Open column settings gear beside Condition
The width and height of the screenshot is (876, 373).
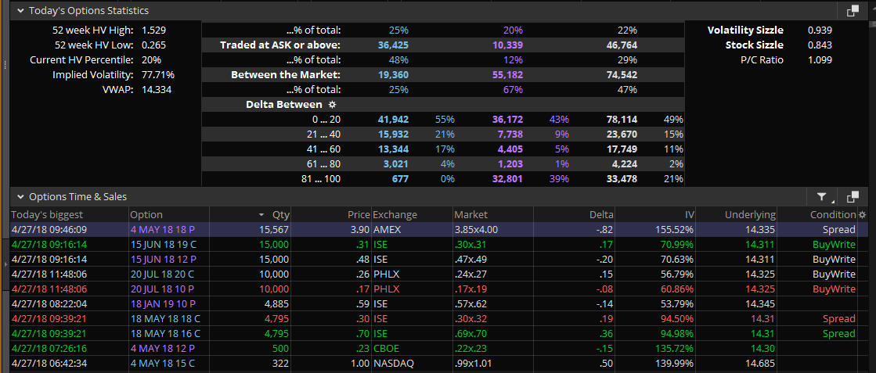click(x=863, y=214)
